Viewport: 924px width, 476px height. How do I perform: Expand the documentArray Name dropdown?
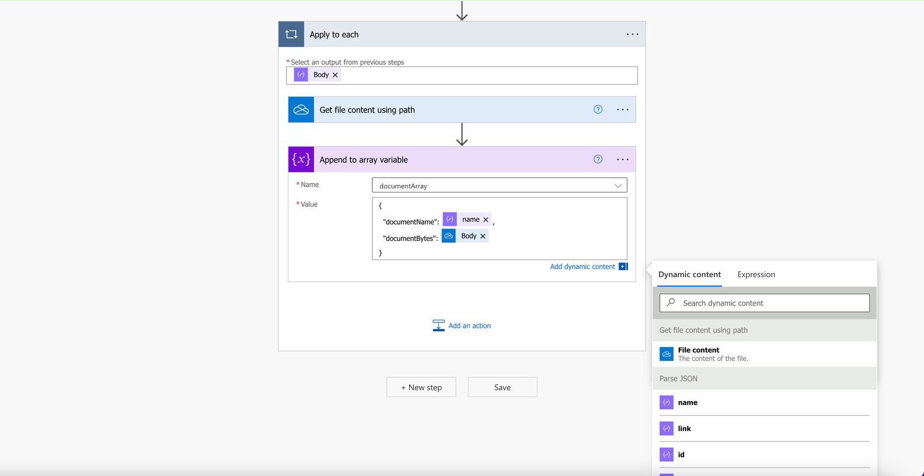click(618, 185)
